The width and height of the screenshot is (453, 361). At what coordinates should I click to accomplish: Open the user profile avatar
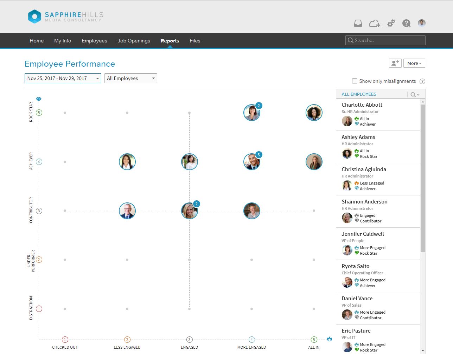tap(422, 23)
